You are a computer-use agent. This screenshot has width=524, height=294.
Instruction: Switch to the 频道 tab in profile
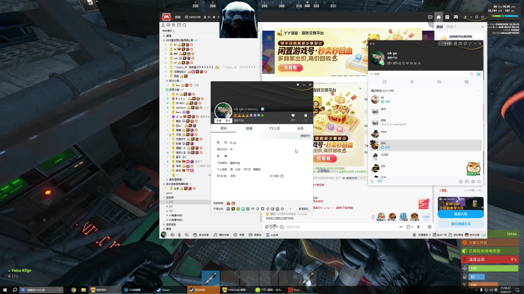[249, 128]
